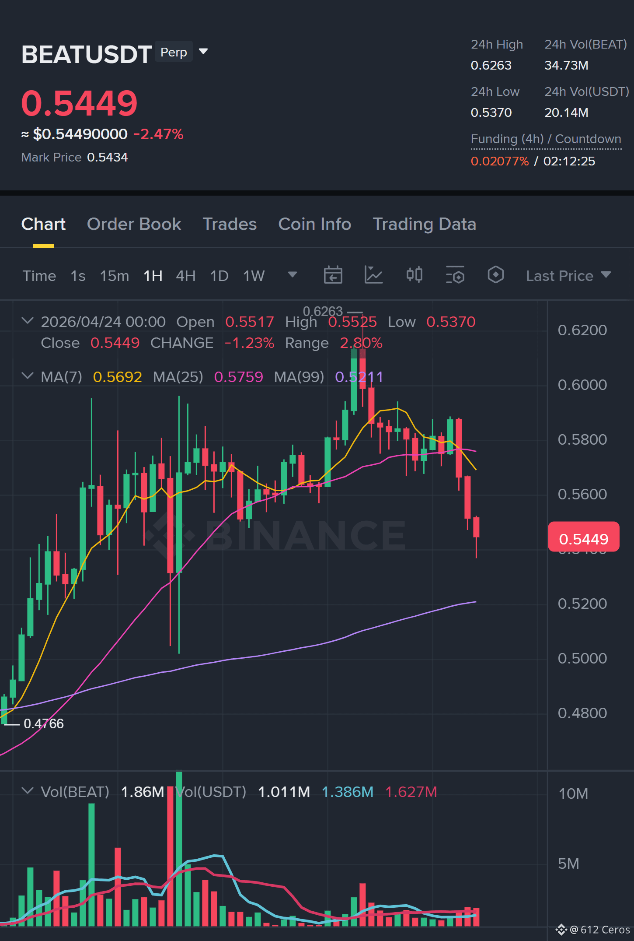Open the chart display settings icon
This screenshot has width=634, height=941.
tap(455, 275)
